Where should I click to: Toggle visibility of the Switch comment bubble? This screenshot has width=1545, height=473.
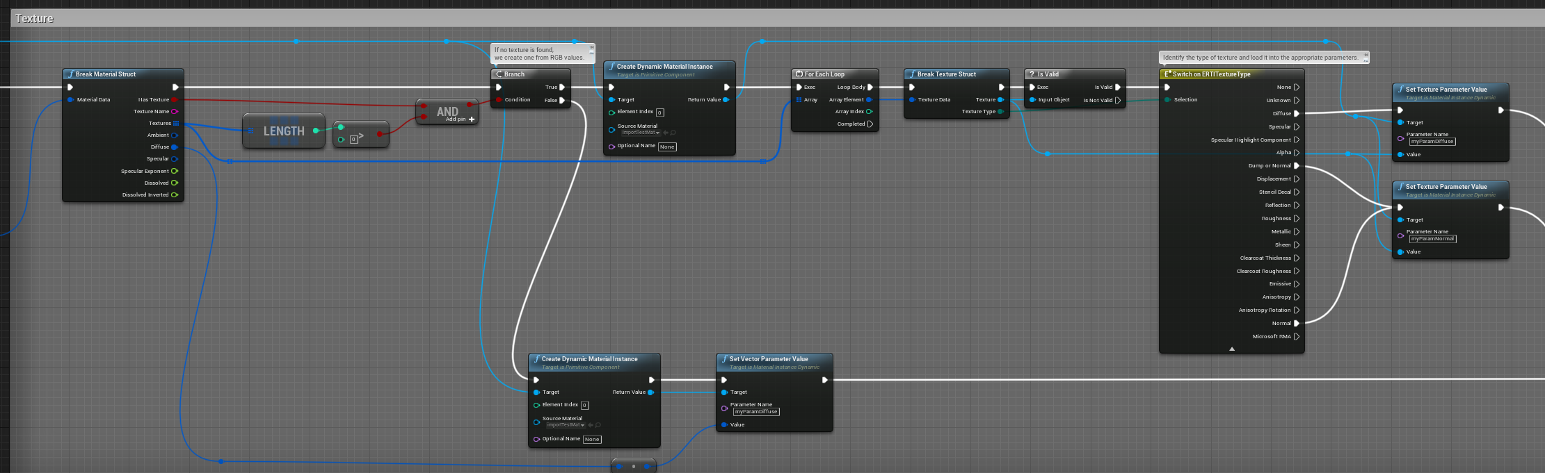[1366, 60]
